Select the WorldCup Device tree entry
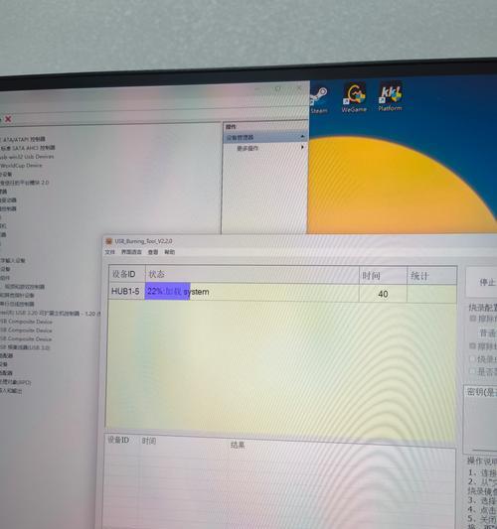497x529 pixels. pyautogui.click(x=21, y=166)
